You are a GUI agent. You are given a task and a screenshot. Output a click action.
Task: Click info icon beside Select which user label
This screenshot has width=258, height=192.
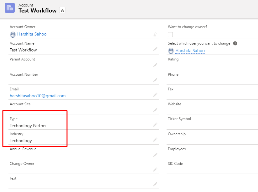(235, 43)
